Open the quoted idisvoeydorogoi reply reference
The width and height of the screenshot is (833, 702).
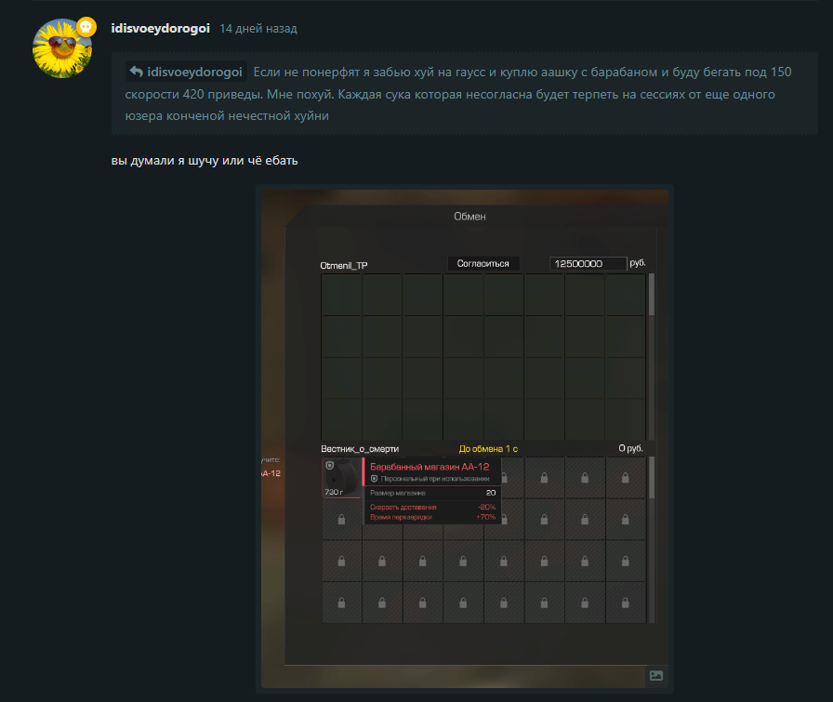pos(187,72)
